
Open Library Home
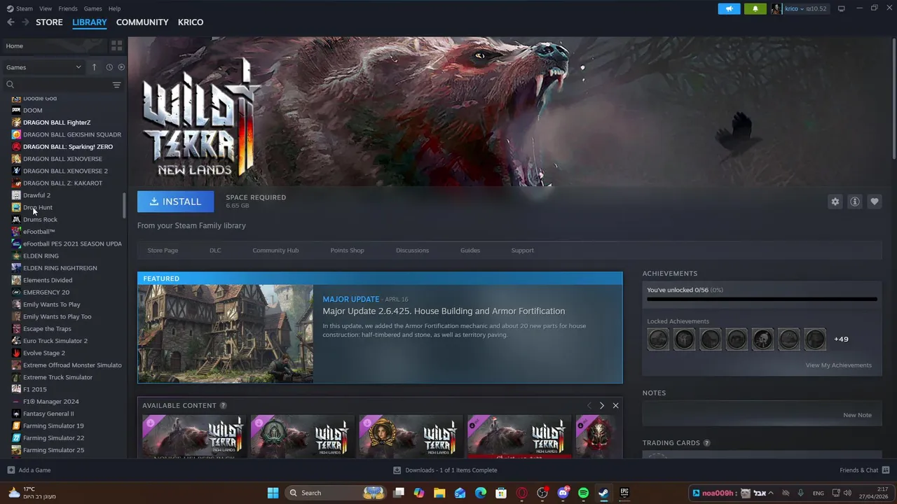55,45
